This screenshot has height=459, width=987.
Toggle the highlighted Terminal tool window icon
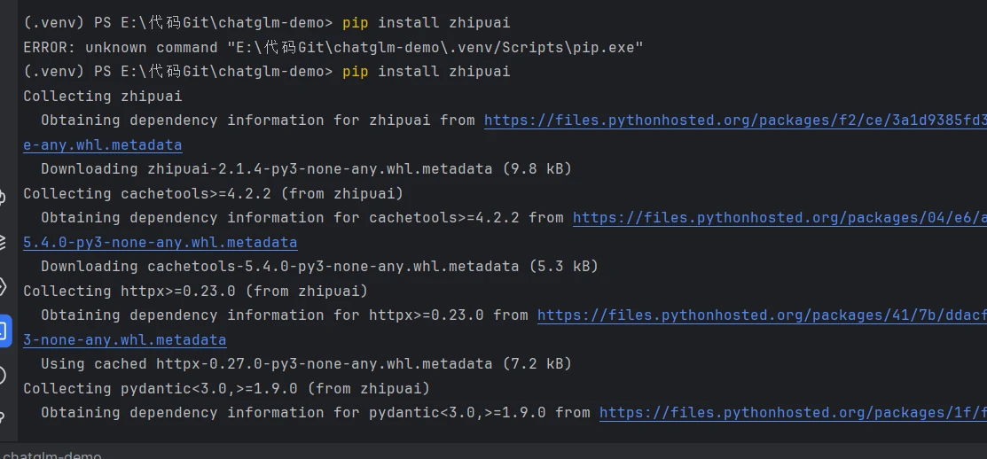[3, 331]
